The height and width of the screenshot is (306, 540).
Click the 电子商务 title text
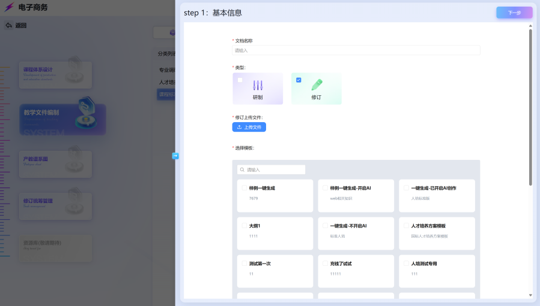(x=33, y=7)
